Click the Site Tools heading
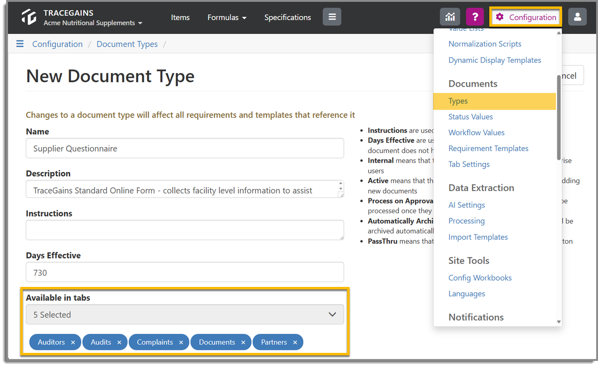Image resolution: width=598 pixels, height=367 pixels. coord(469,261)
